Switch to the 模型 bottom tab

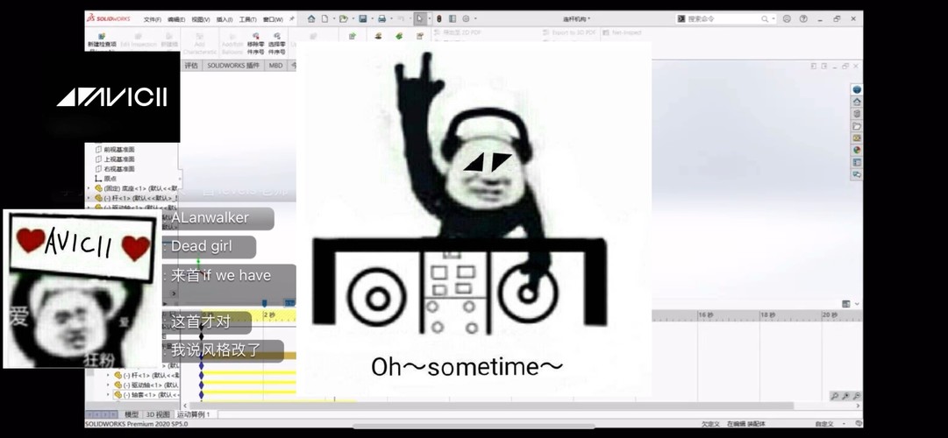click(x=132, y=414)
